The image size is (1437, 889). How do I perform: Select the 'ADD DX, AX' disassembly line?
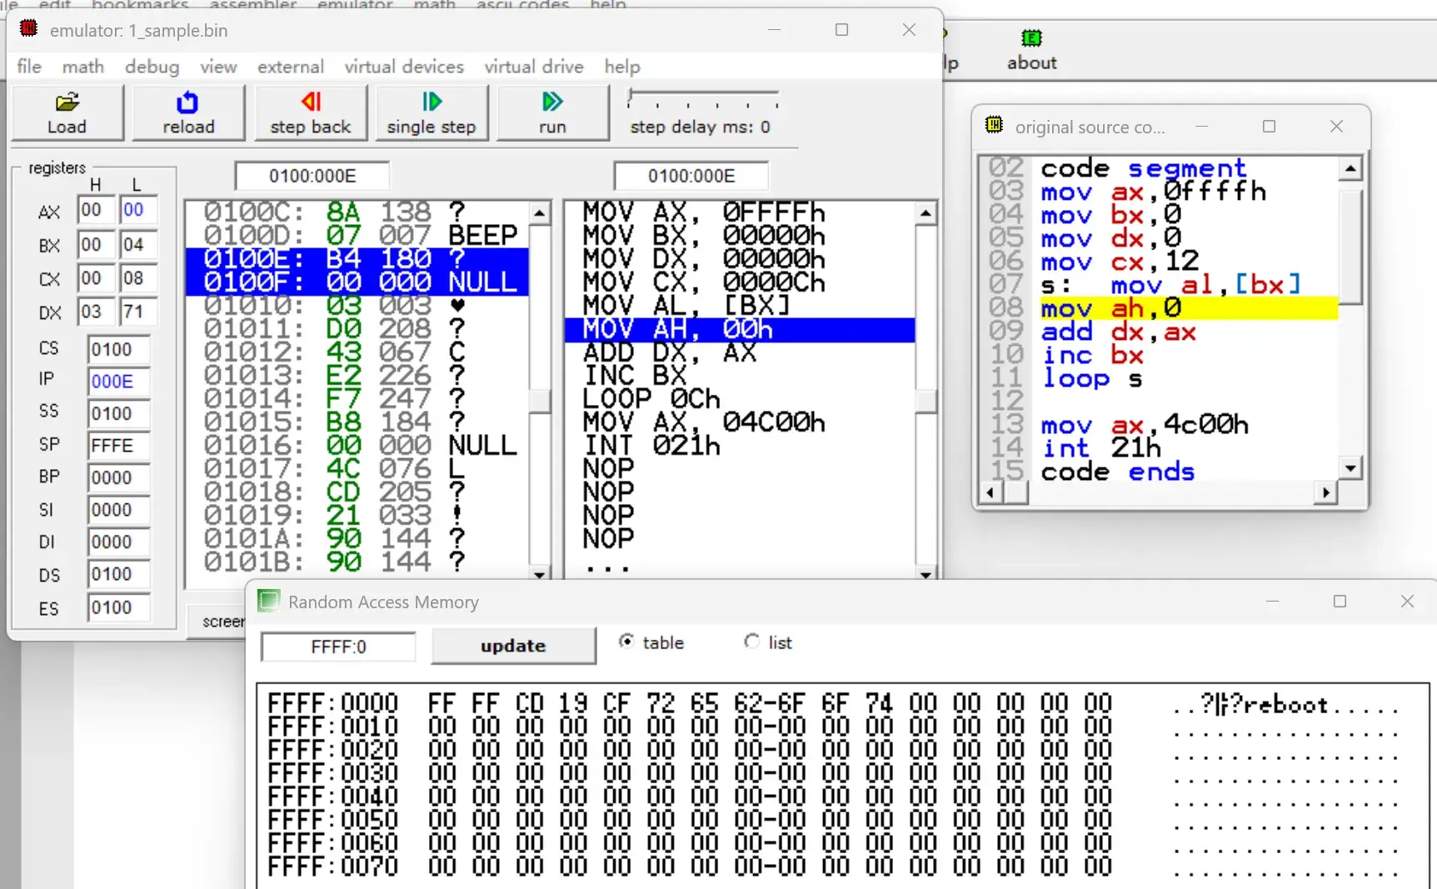point(739,353)
